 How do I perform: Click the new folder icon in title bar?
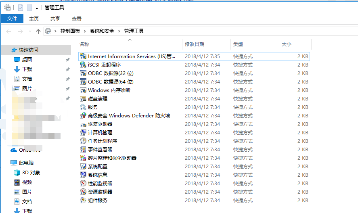tap(30, 8)
